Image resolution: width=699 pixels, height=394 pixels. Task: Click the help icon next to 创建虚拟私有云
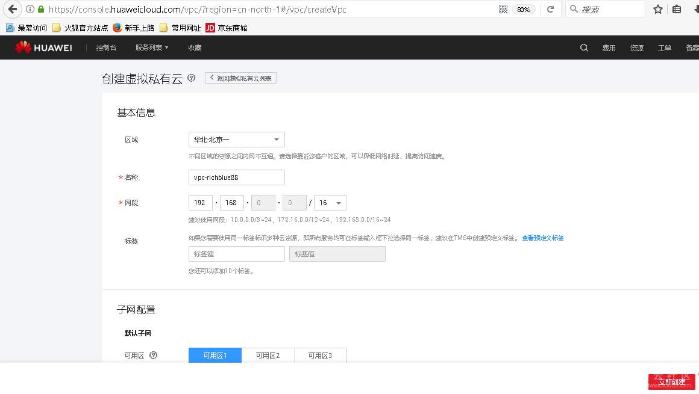(x=191, y=78)
